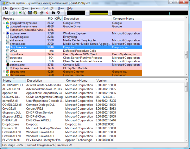Click the Find Window's Process target icon
The height and width of the screenshot is (149, 190).
pyautogui.click(x=58, y=13)
